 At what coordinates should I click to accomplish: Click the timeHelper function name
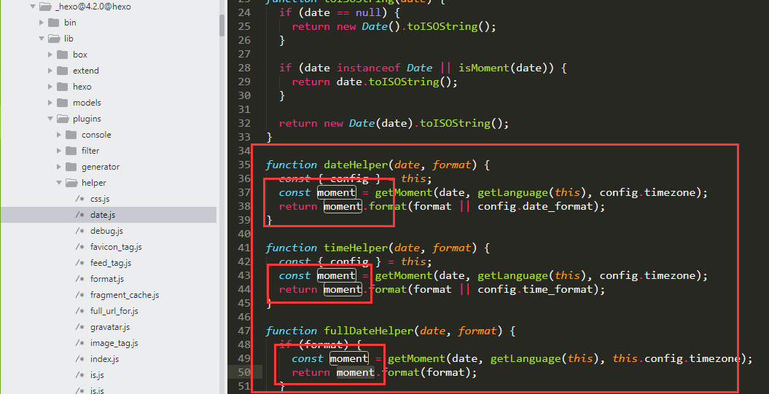(356, 248)
